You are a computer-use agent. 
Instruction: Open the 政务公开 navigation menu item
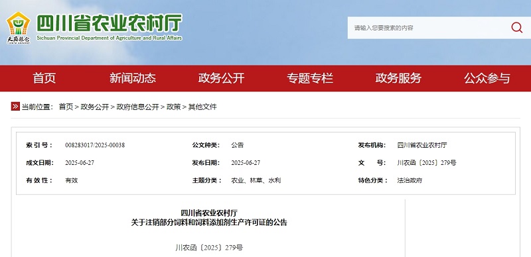(x=221, y=78)
